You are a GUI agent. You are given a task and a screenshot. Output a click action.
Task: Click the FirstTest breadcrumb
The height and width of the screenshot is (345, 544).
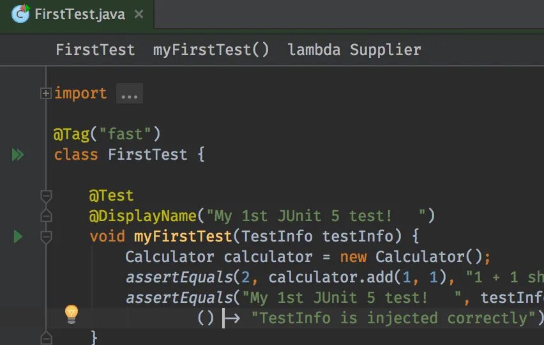(95, 50)
